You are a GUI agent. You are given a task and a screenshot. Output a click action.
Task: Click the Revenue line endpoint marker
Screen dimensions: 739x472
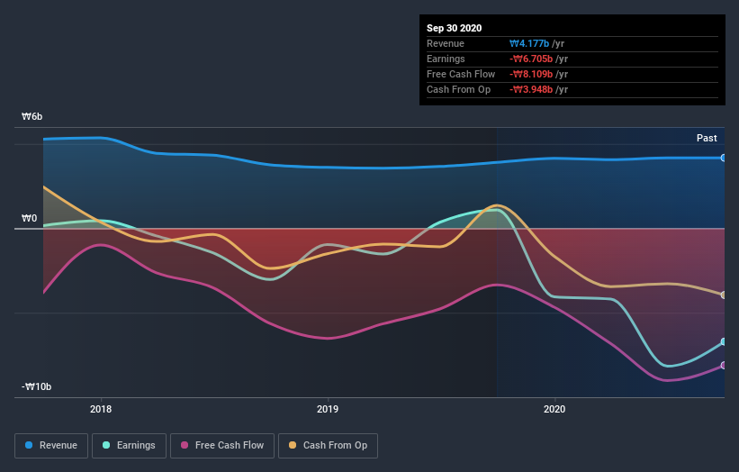(x=724, y=158)
